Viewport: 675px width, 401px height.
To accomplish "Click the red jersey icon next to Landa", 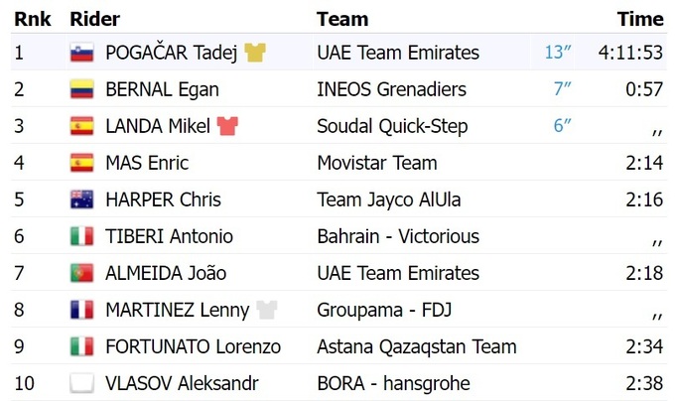I will (x=227, y=126).
